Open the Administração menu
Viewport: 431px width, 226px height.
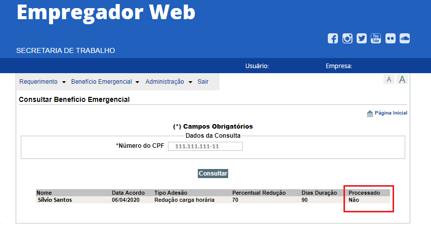coord(164,82)
